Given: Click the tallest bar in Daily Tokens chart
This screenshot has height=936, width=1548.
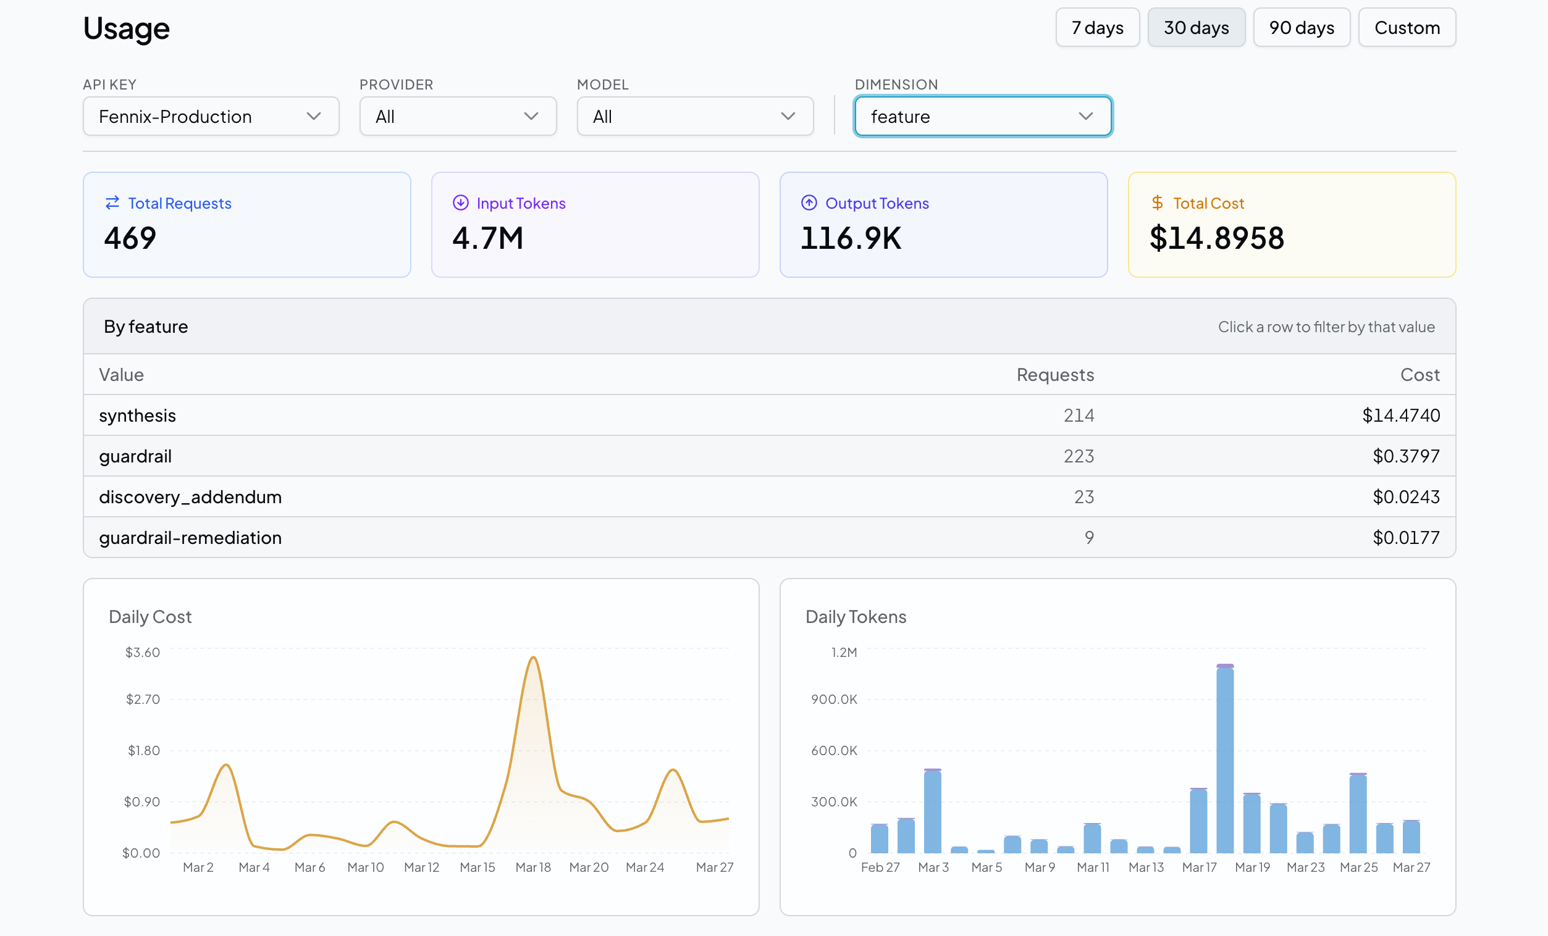Looking at the screenshot, I should pos(1226,753).
